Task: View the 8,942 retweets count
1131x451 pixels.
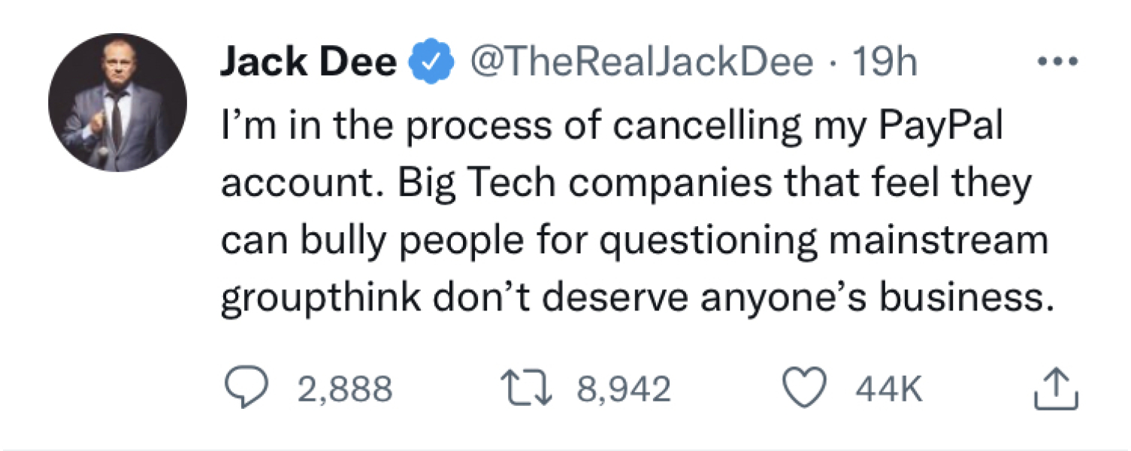Action: click(623, 389)
